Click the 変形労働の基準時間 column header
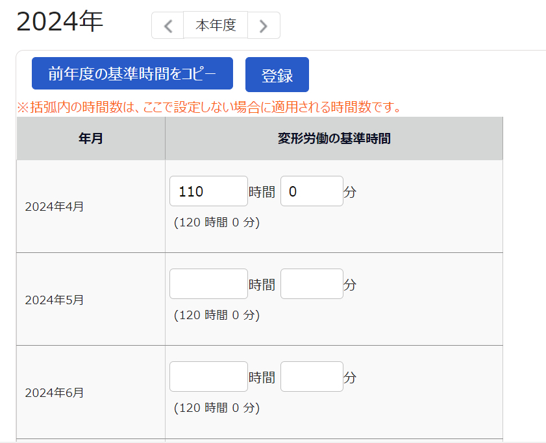Image resolution: width=546 pixels, height=443 pixels. [334, 139]
